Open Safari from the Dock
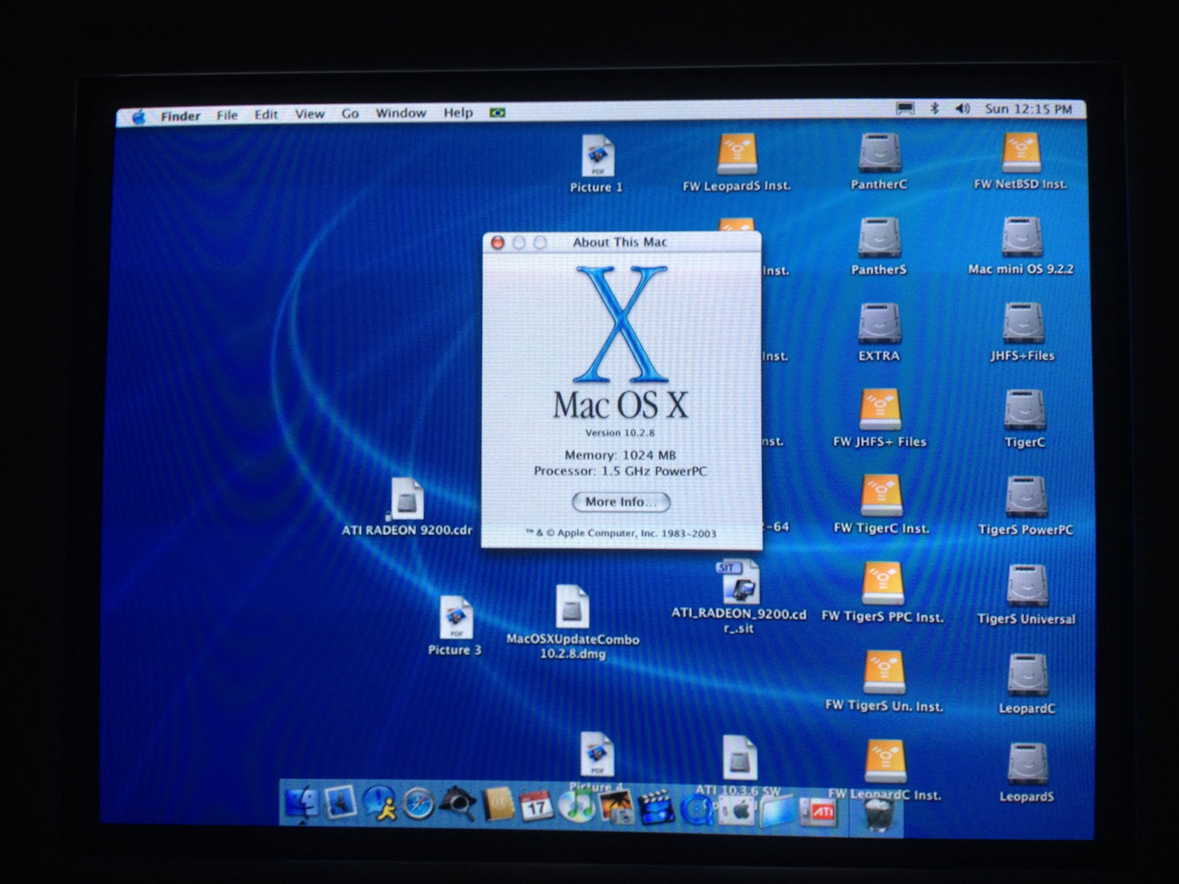 tap(418, 804)
